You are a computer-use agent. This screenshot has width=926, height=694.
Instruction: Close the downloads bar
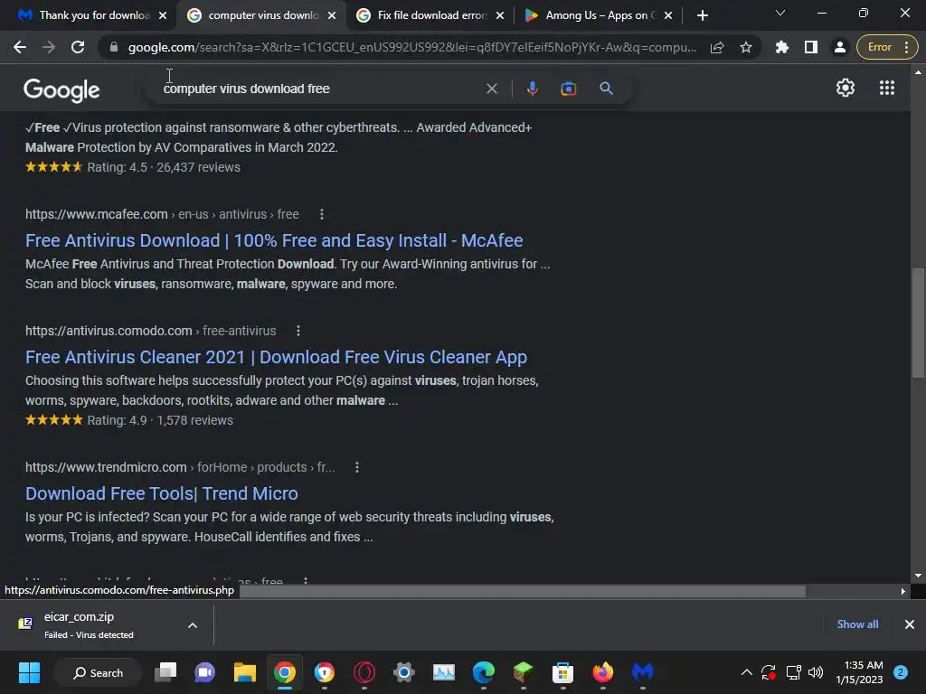coord(910,624)
